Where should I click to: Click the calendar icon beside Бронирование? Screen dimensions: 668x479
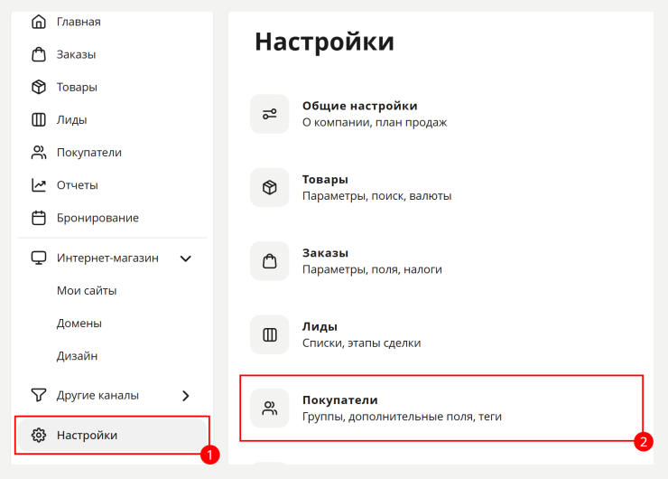coord(39,218)
